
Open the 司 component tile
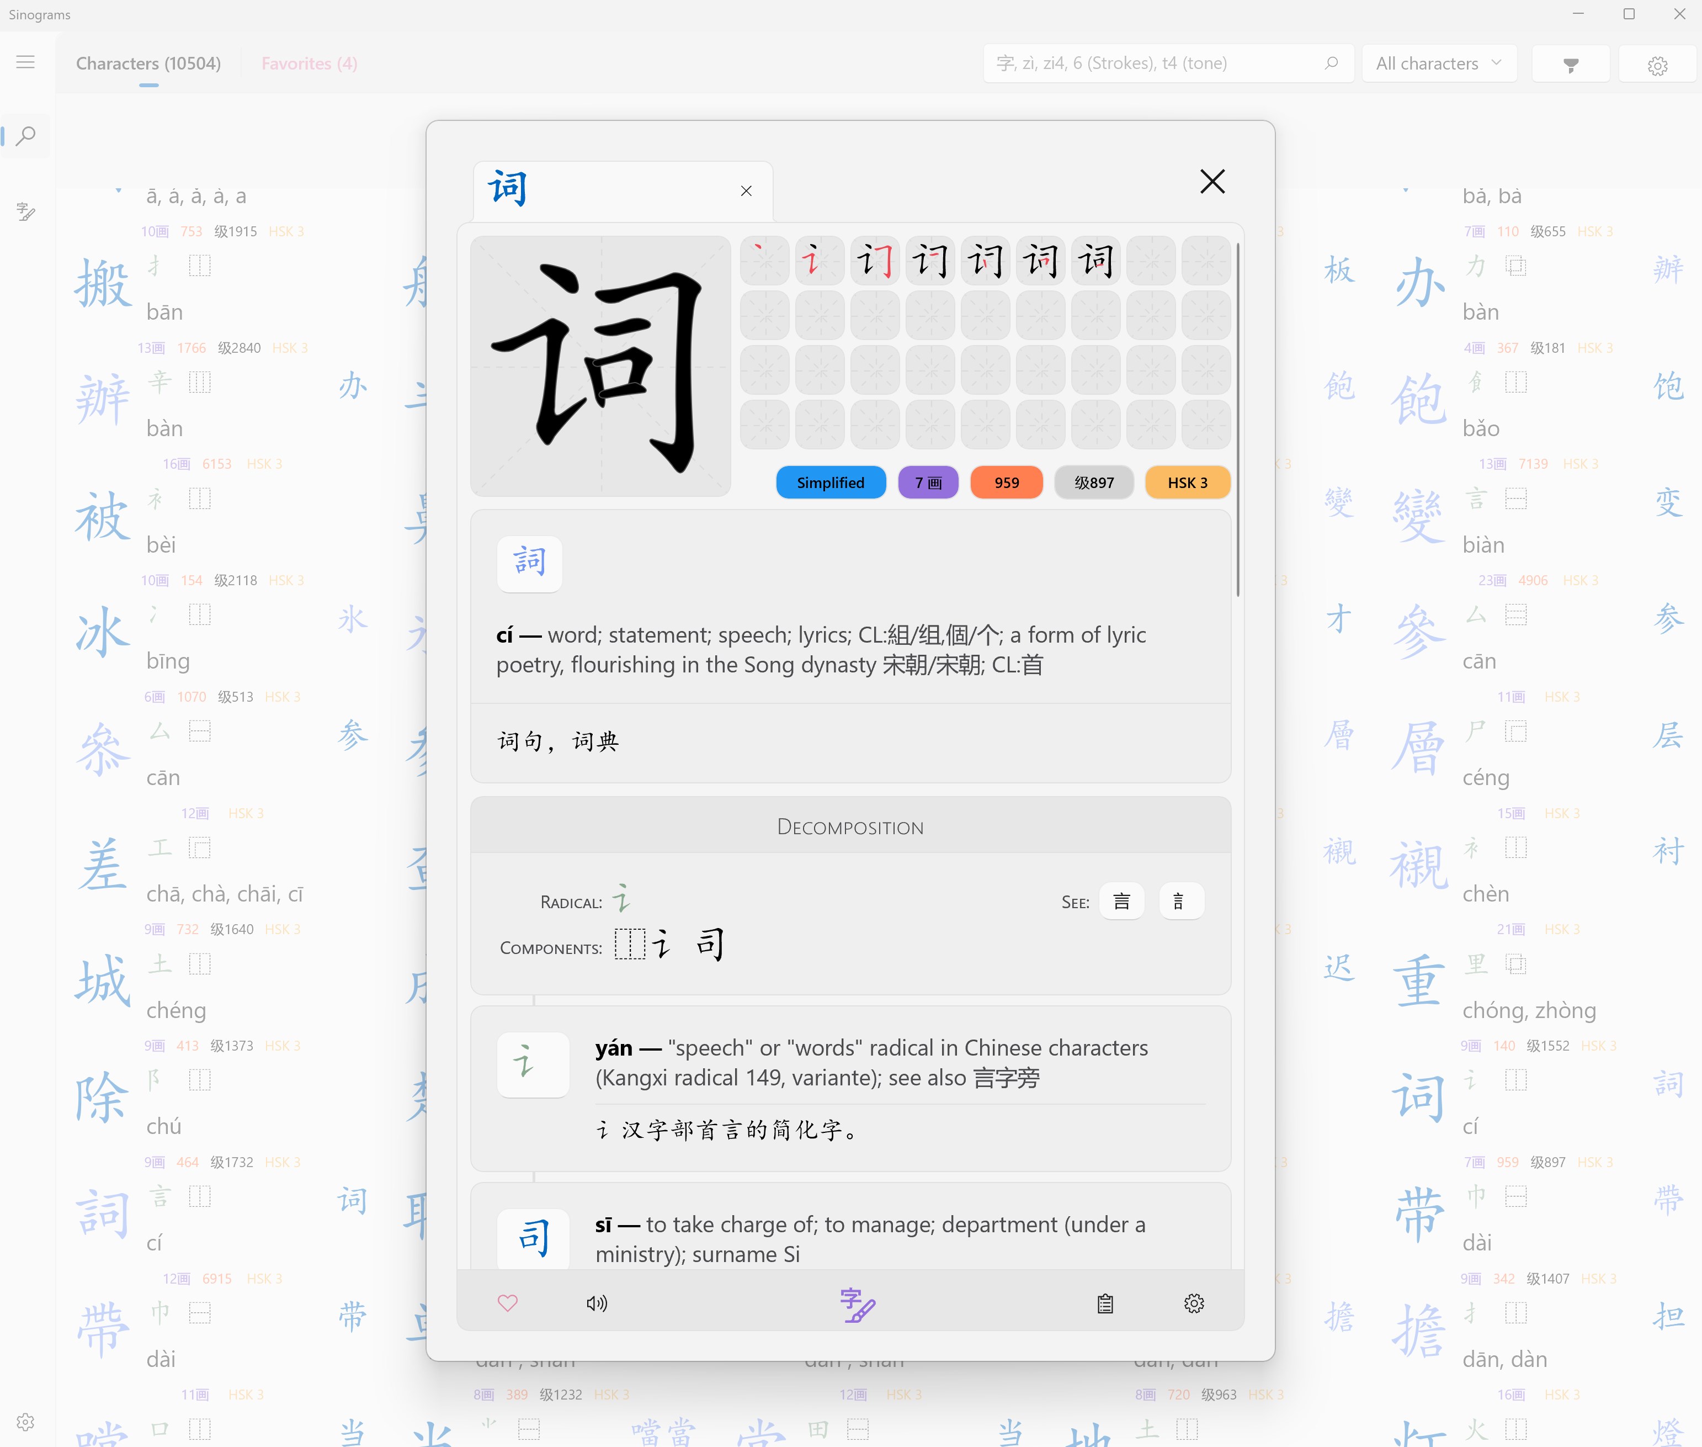point(534,1238)
